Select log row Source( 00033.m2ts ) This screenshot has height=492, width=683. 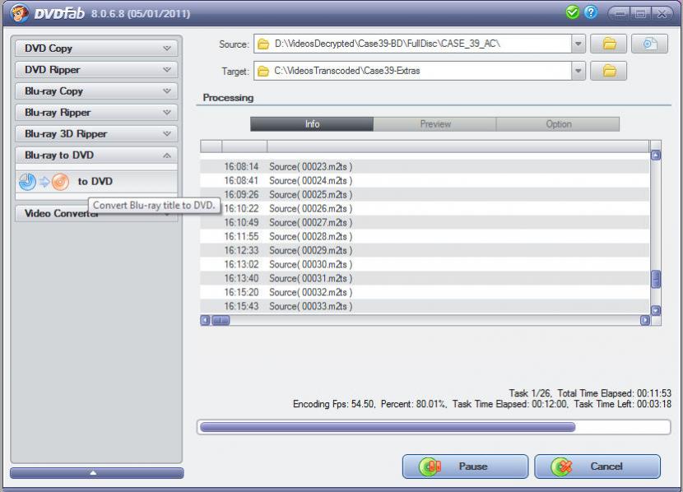point(425,306)
